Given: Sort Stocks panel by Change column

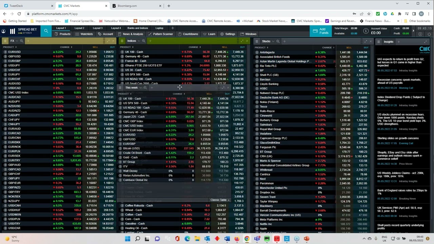Looking at the screenshot, I should pos(328,47).
